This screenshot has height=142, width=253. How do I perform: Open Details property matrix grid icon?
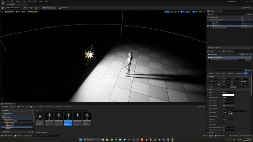pyautogui.click(x=246, y=70)
